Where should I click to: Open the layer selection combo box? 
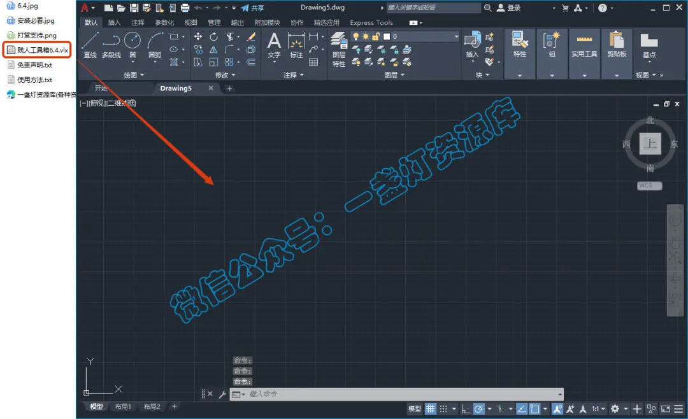[405, 36]
